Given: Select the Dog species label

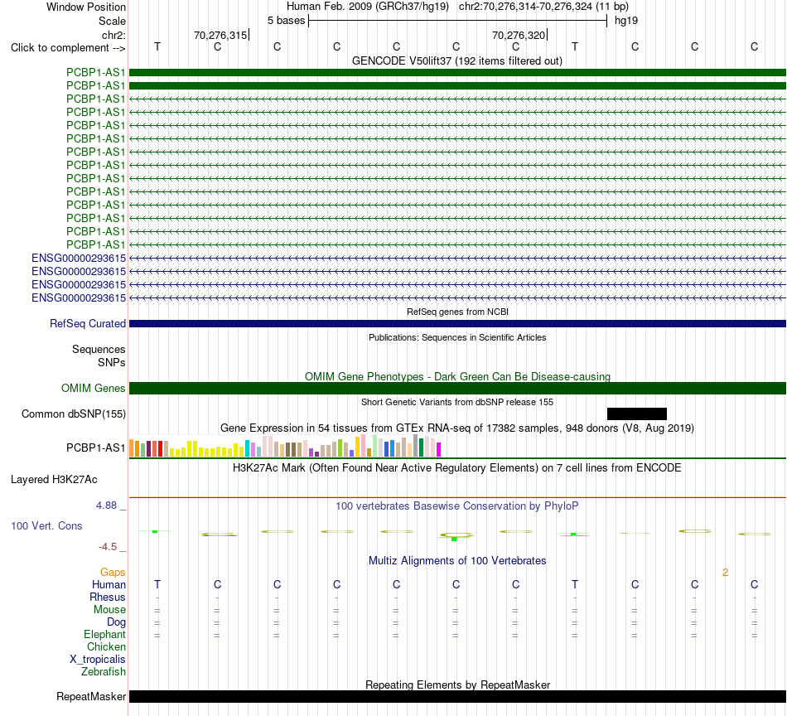Looking at the screenshot, I should tap(116, 622).
